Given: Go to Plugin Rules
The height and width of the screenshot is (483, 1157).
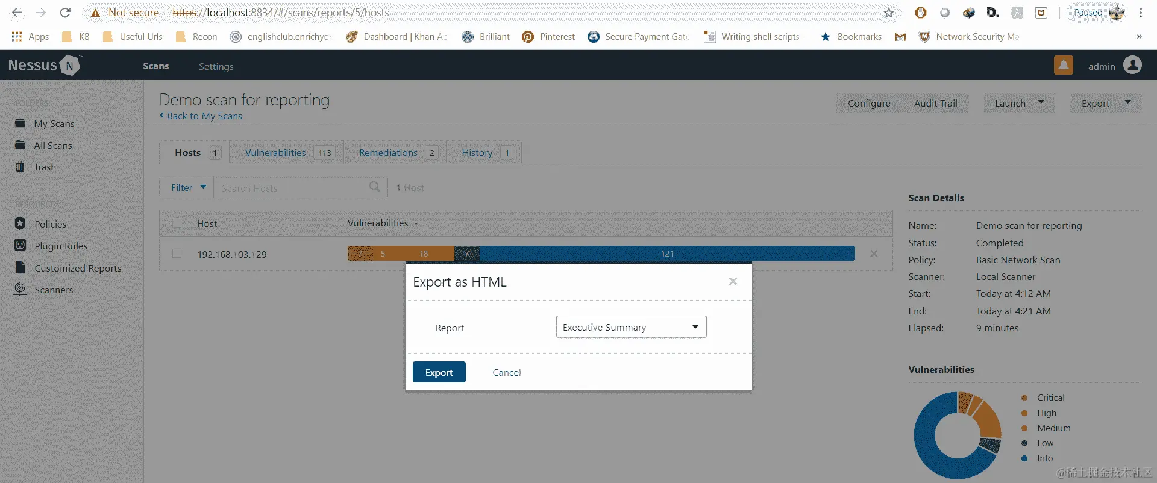Looking at the screenshot, I should (51, 246).
